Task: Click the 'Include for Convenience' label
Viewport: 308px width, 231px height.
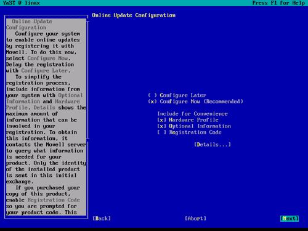Action: click(x=192, y=114)
